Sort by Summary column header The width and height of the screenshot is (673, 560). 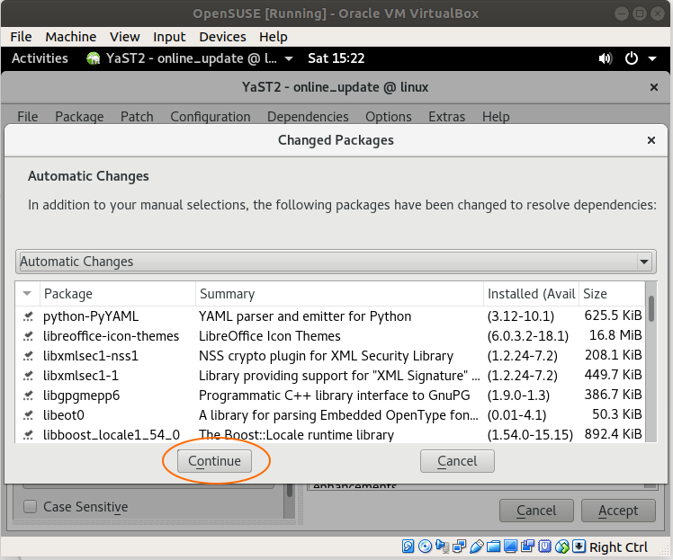pyautogui.click(x=339, y=294)
